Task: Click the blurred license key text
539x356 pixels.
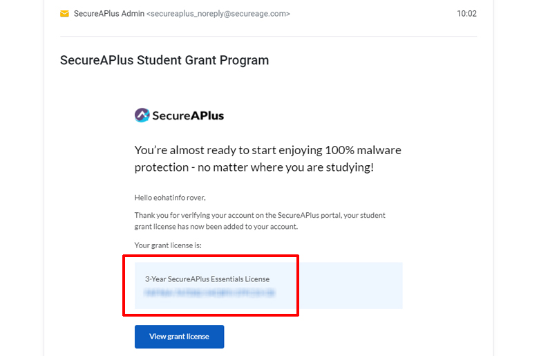Action: click(209, 292)
